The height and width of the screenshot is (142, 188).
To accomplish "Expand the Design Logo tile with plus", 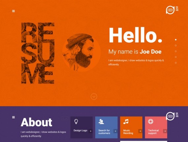I will (90, 131).
